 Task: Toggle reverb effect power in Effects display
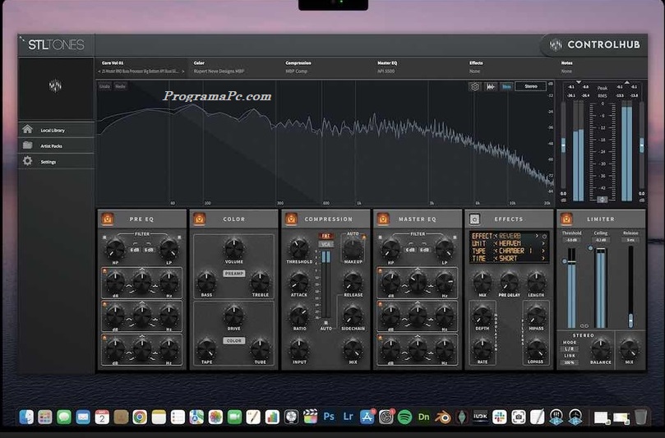click(x=544, y=236)
